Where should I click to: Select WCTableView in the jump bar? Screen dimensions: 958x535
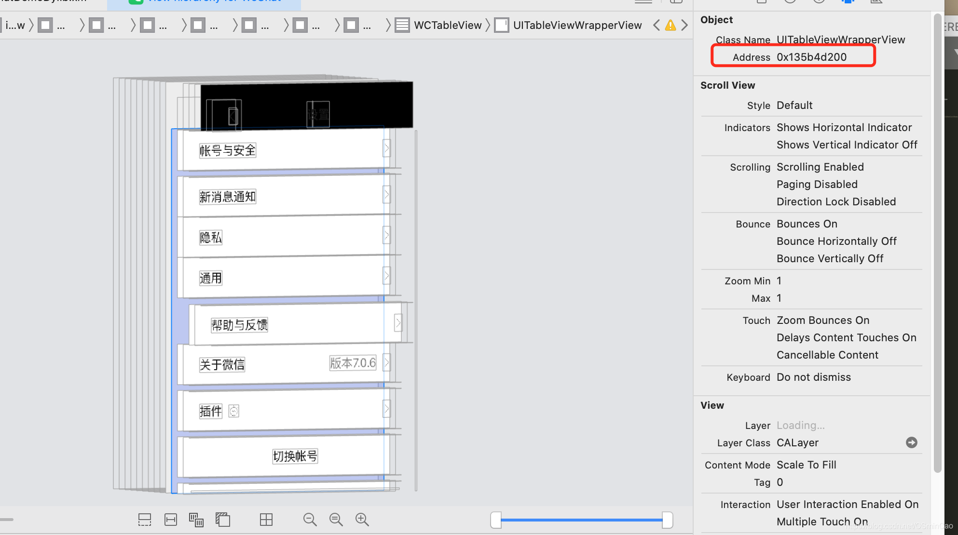(x=447, y=26)
